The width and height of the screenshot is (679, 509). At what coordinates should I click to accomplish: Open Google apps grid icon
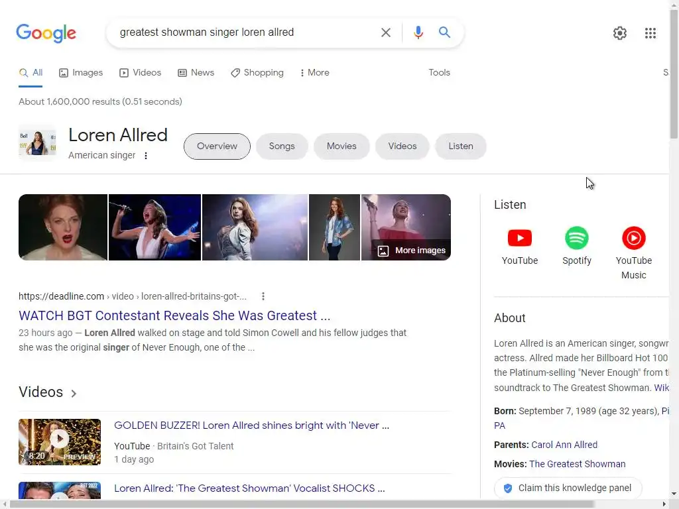[x=650, y=33]
